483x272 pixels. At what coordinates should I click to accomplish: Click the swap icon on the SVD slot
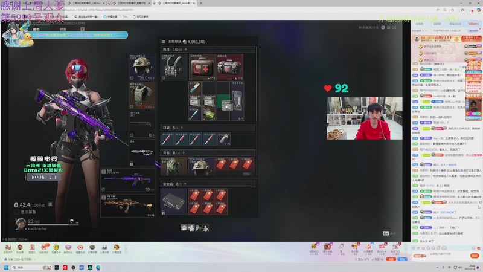coord(103,189)
